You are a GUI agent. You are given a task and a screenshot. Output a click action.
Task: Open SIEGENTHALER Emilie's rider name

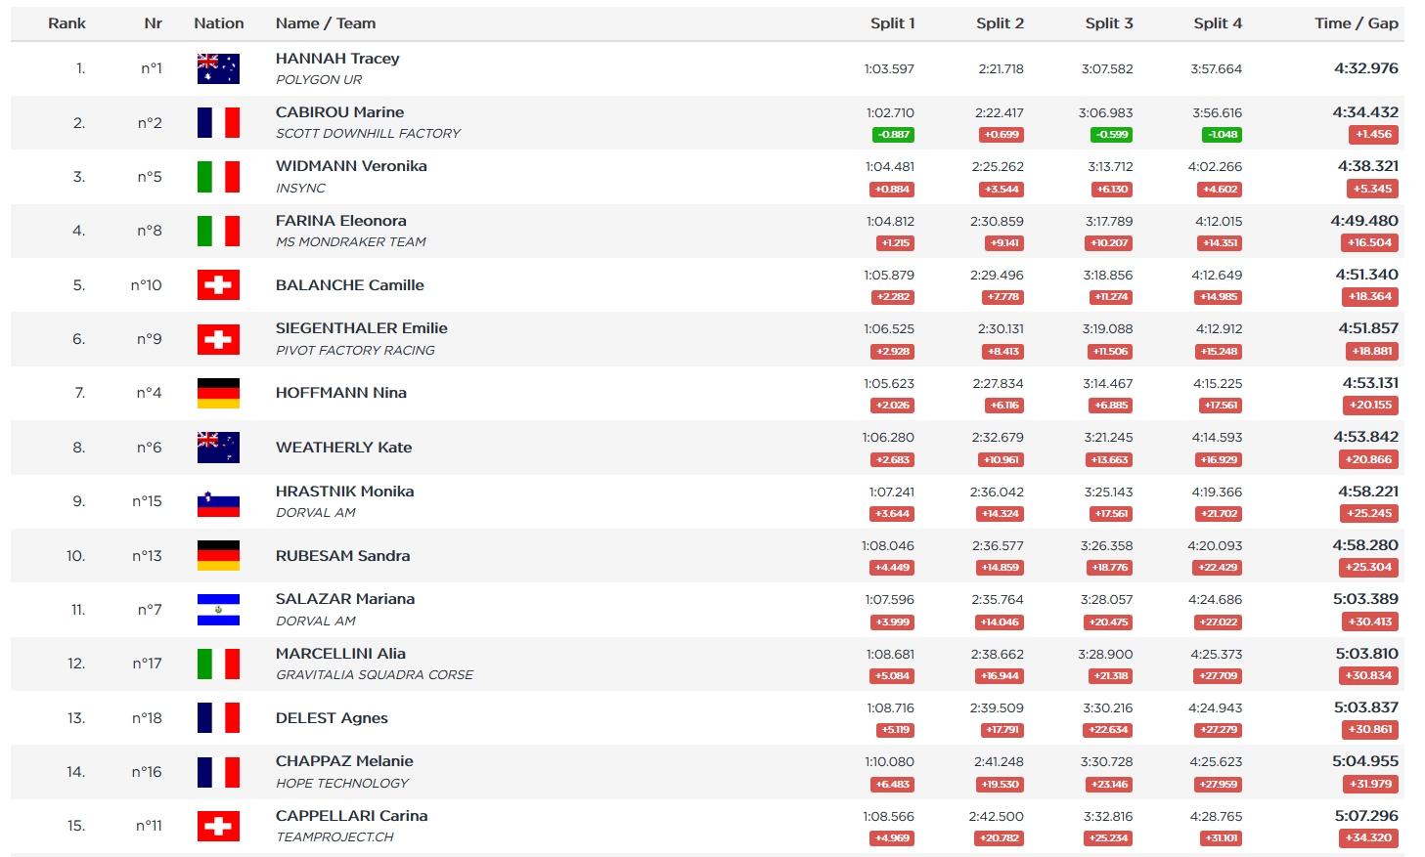coord(361,328)
